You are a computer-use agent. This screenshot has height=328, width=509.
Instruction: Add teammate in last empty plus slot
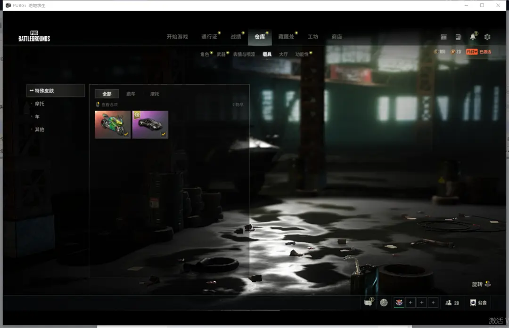coord(433,303)
